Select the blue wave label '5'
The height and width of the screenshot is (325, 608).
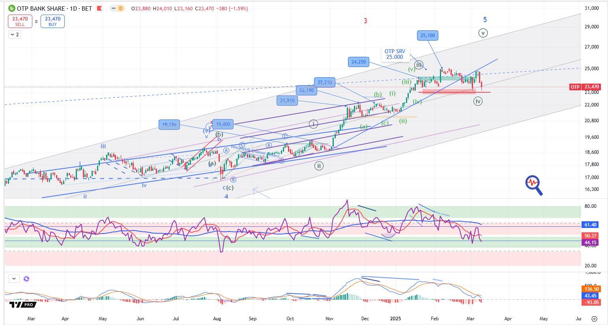[x=485, y=19]
